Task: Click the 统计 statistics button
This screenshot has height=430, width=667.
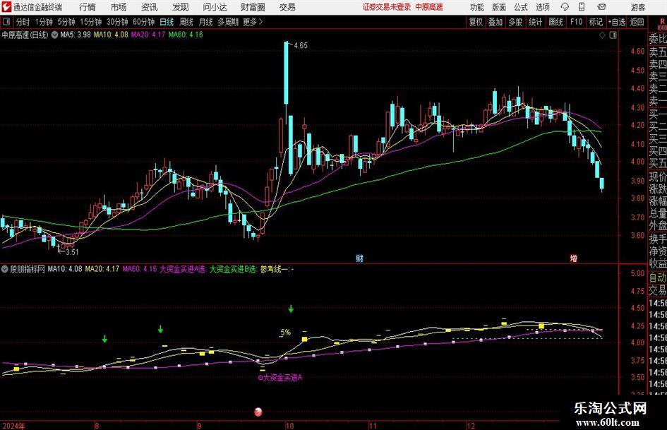Action: pyautogui.click(x=535, y=22)
